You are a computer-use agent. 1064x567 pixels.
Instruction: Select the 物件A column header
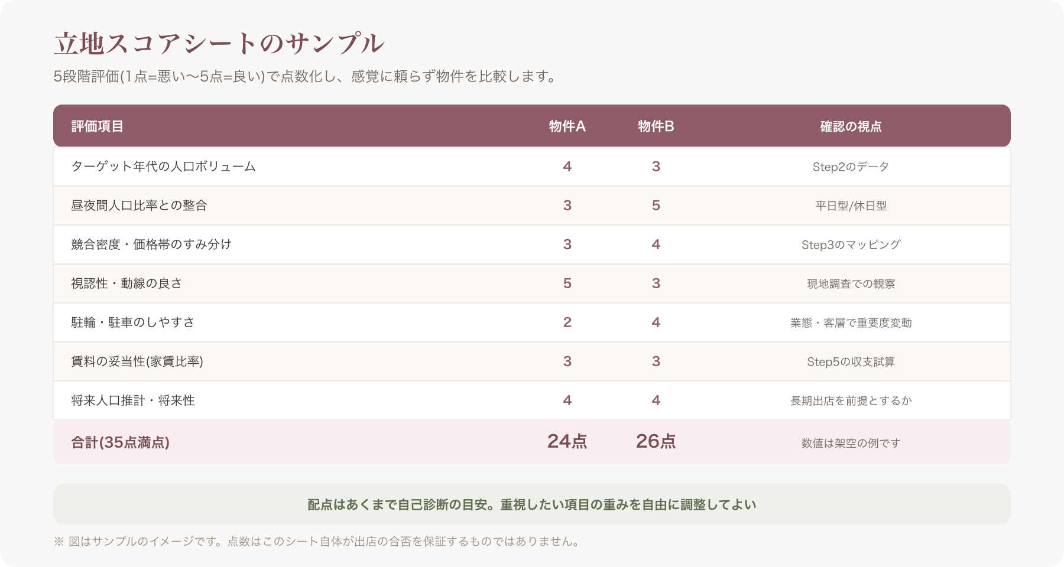pos(567,126)
